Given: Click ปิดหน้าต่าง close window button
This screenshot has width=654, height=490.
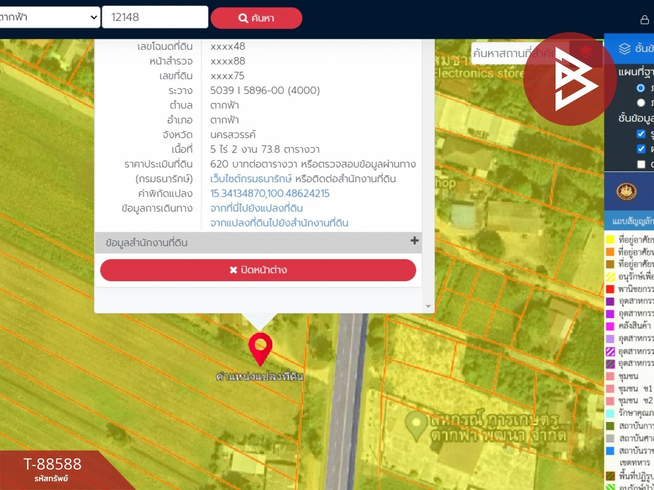Looking at the screenshot, I should pos(258,270).
